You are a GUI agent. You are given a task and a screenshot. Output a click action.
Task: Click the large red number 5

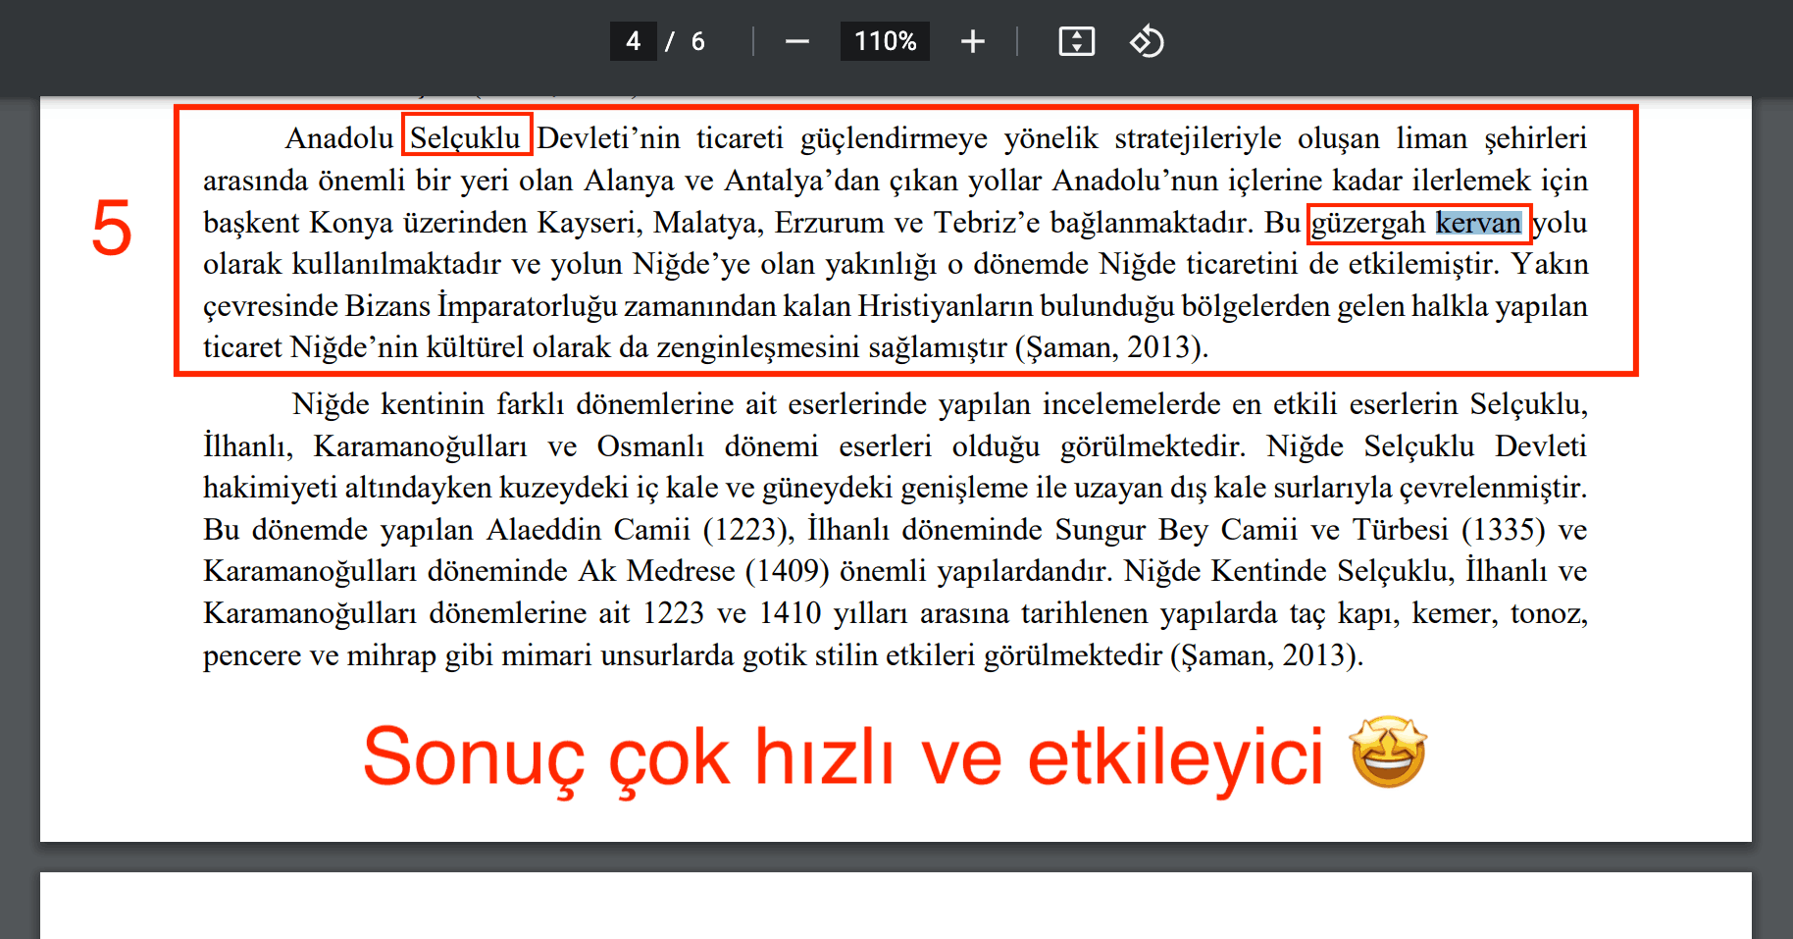(112, 228)
